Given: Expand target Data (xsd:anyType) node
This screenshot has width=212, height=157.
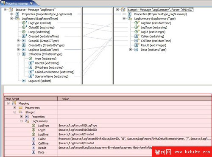Looking at the screenshot, I should point(131,50).
